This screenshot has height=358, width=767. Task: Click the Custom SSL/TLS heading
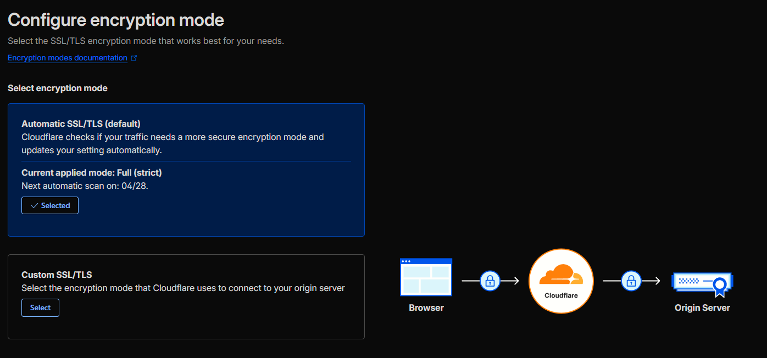coord(57,275)
